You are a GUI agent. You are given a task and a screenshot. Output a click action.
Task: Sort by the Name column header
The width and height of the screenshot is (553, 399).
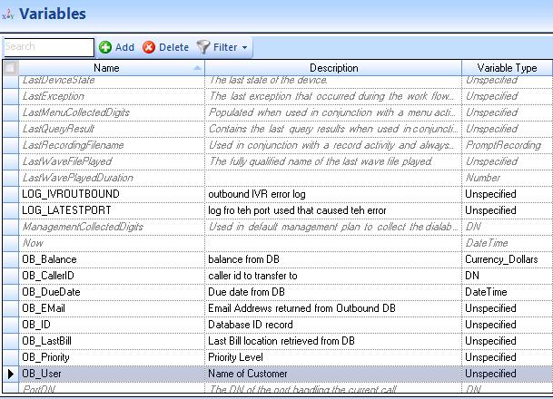click(x=106, y=68)
